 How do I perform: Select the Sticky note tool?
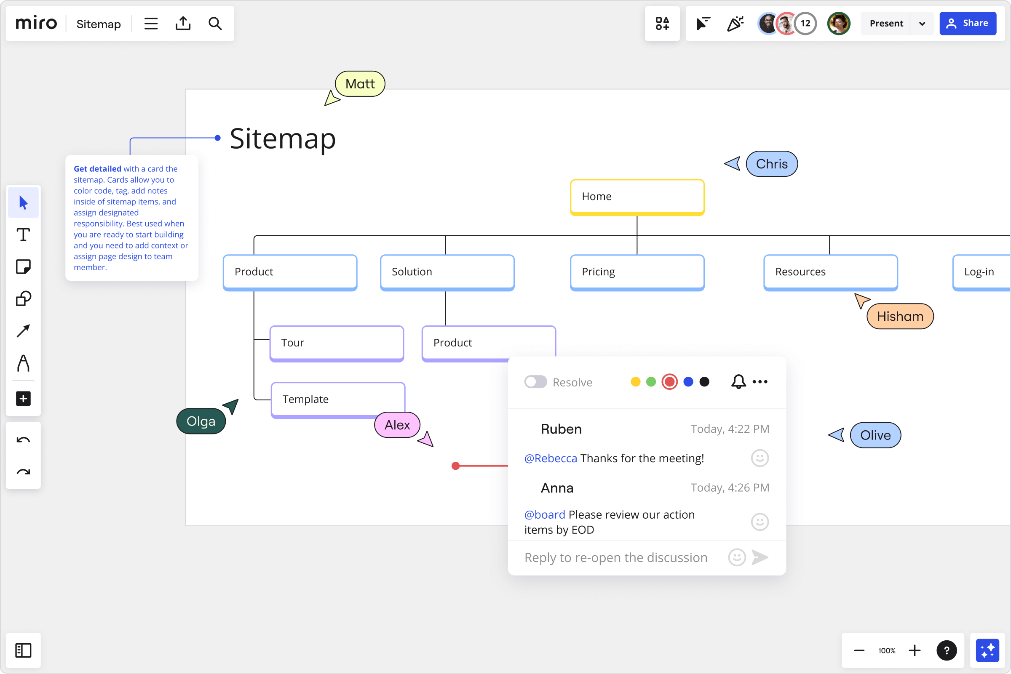(23, 266)
